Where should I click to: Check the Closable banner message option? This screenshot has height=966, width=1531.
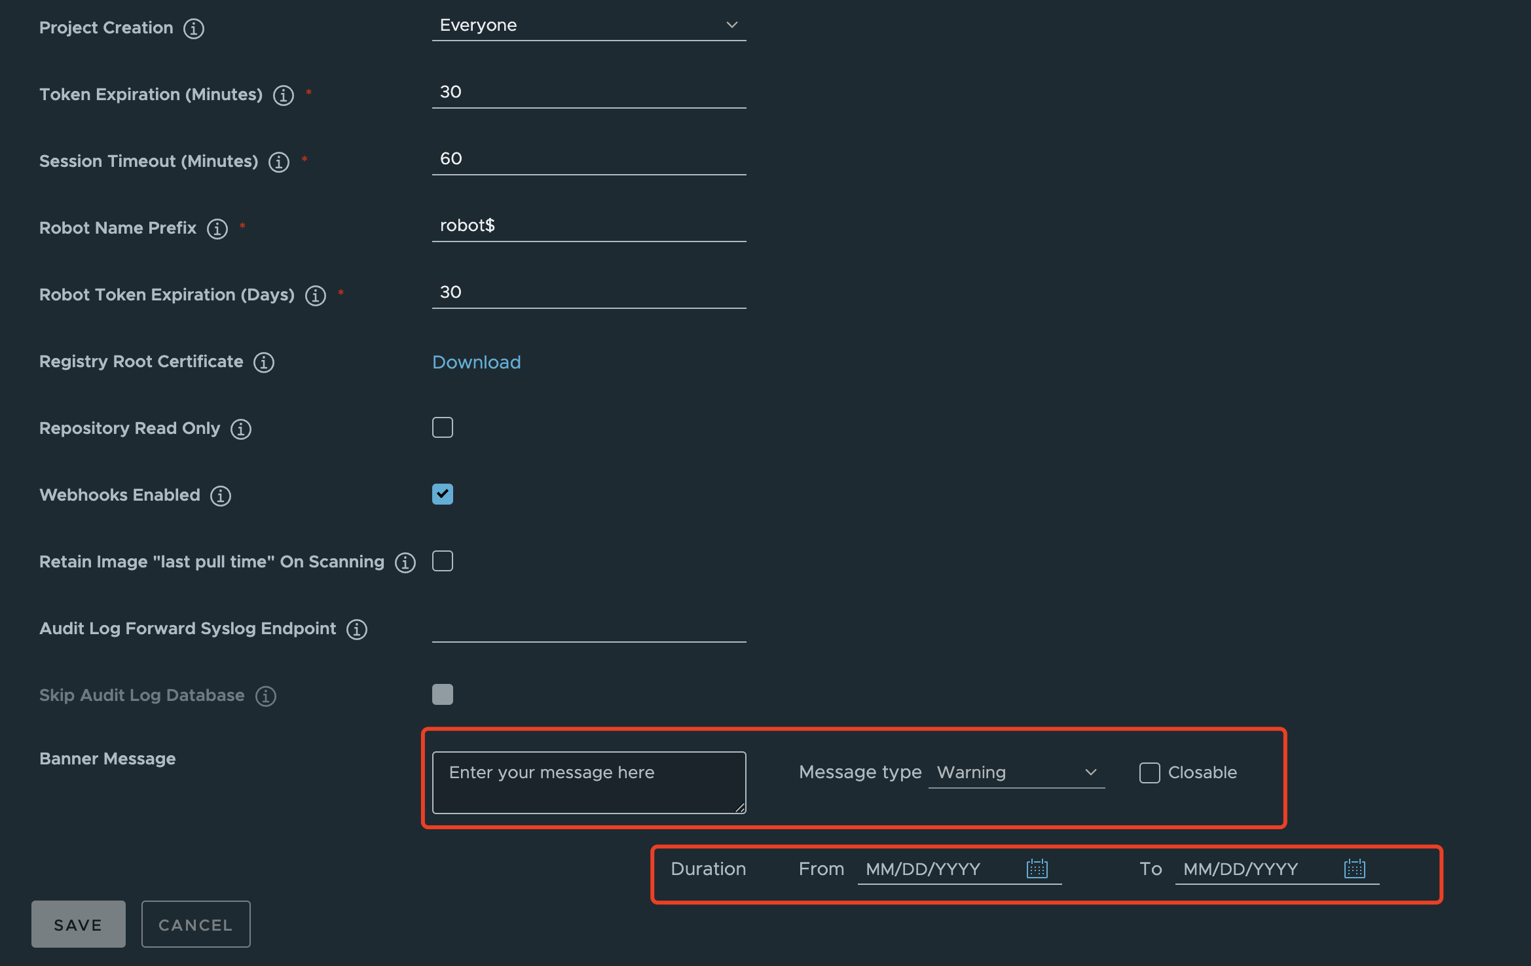1149,773
